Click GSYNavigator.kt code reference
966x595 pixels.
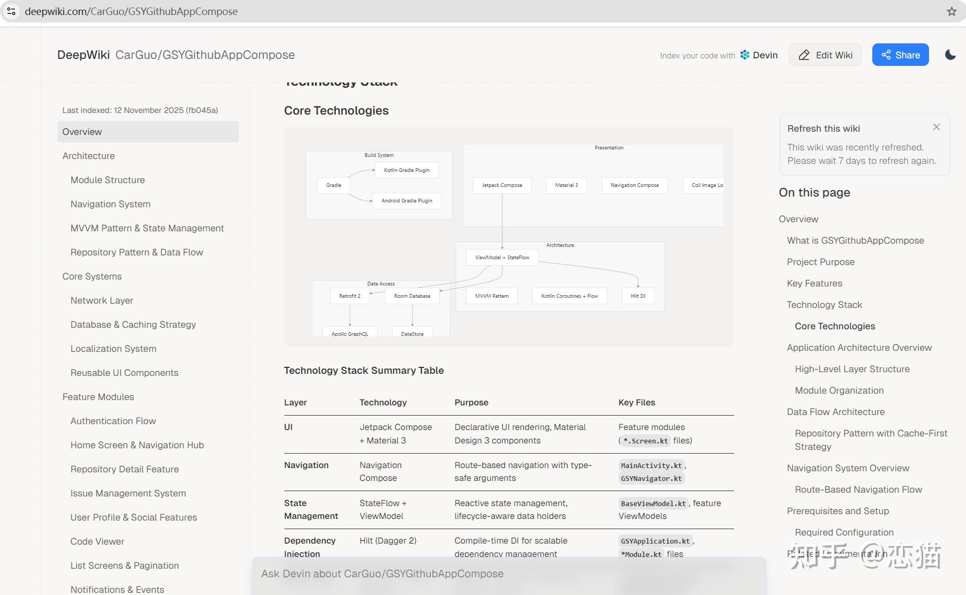[x=651, y=478]
